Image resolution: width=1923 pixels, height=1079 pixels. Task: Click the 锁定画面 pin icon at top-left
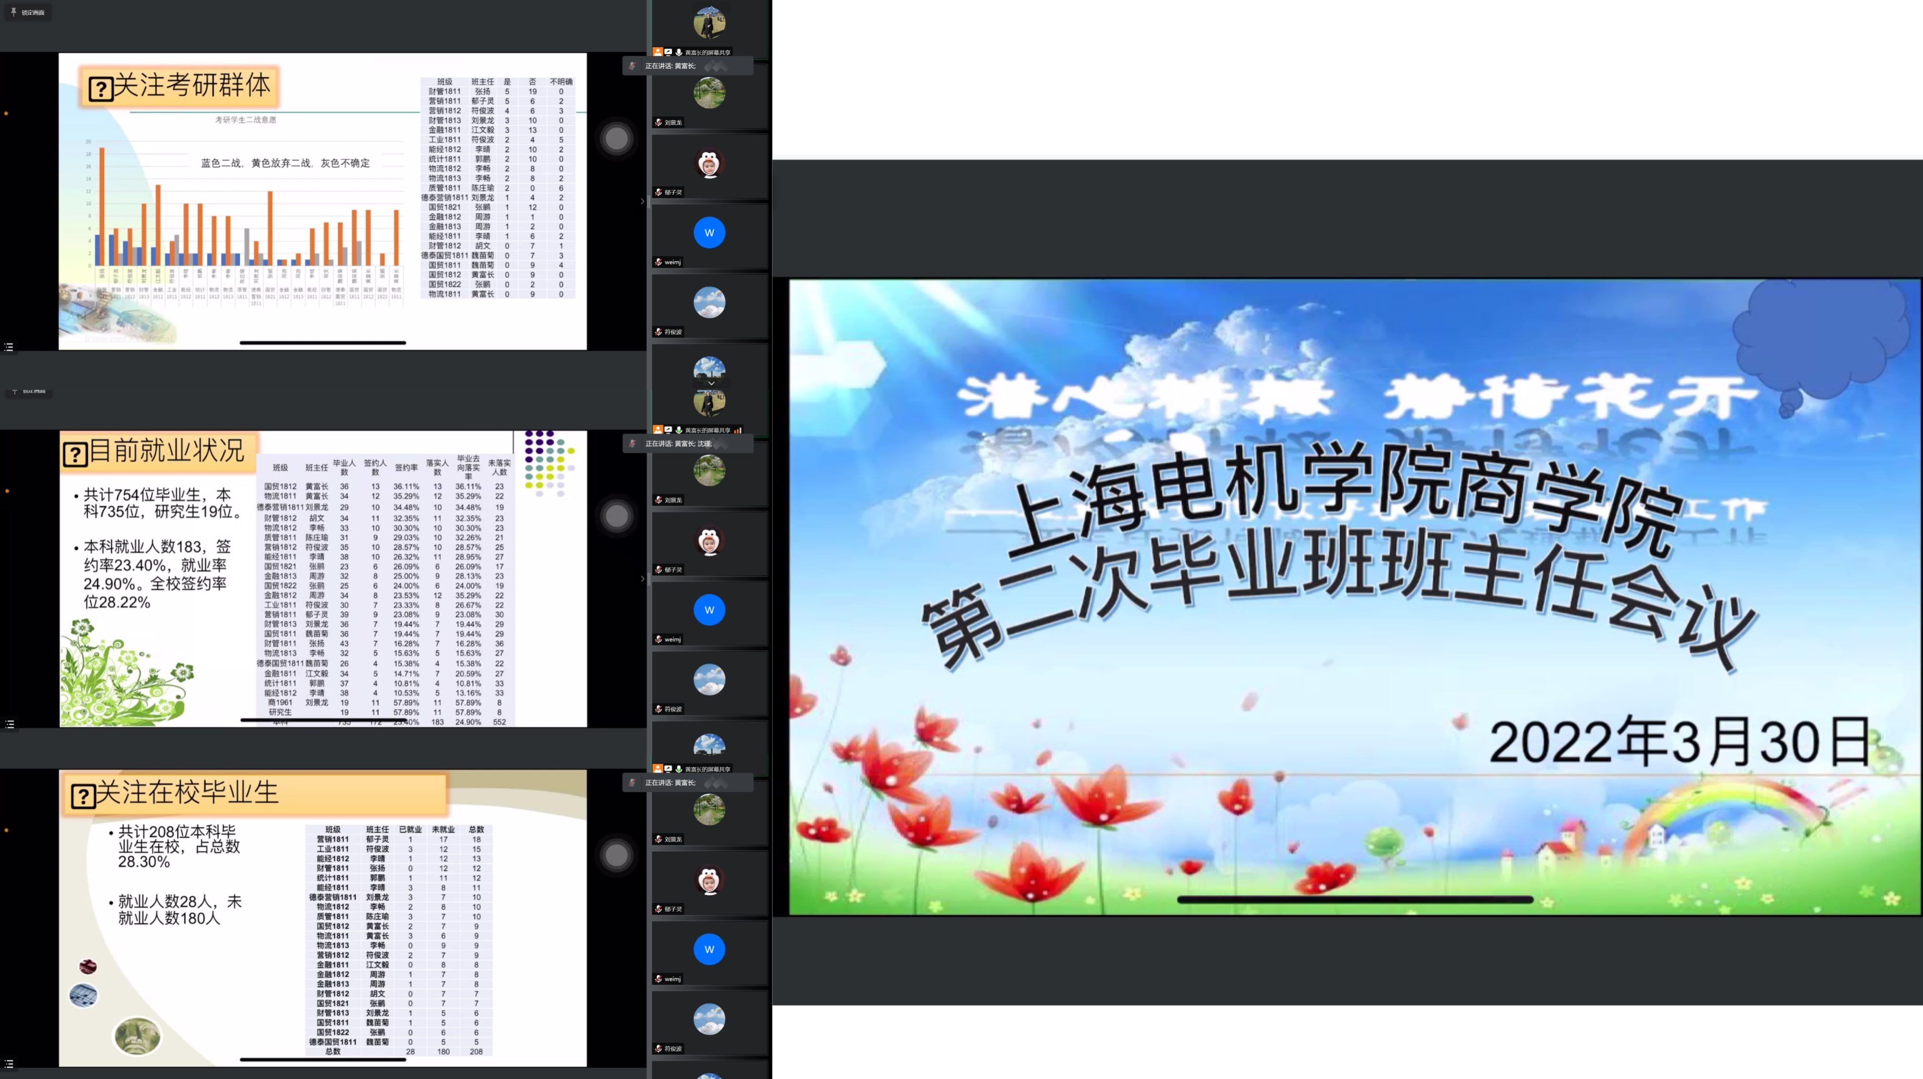13,12
